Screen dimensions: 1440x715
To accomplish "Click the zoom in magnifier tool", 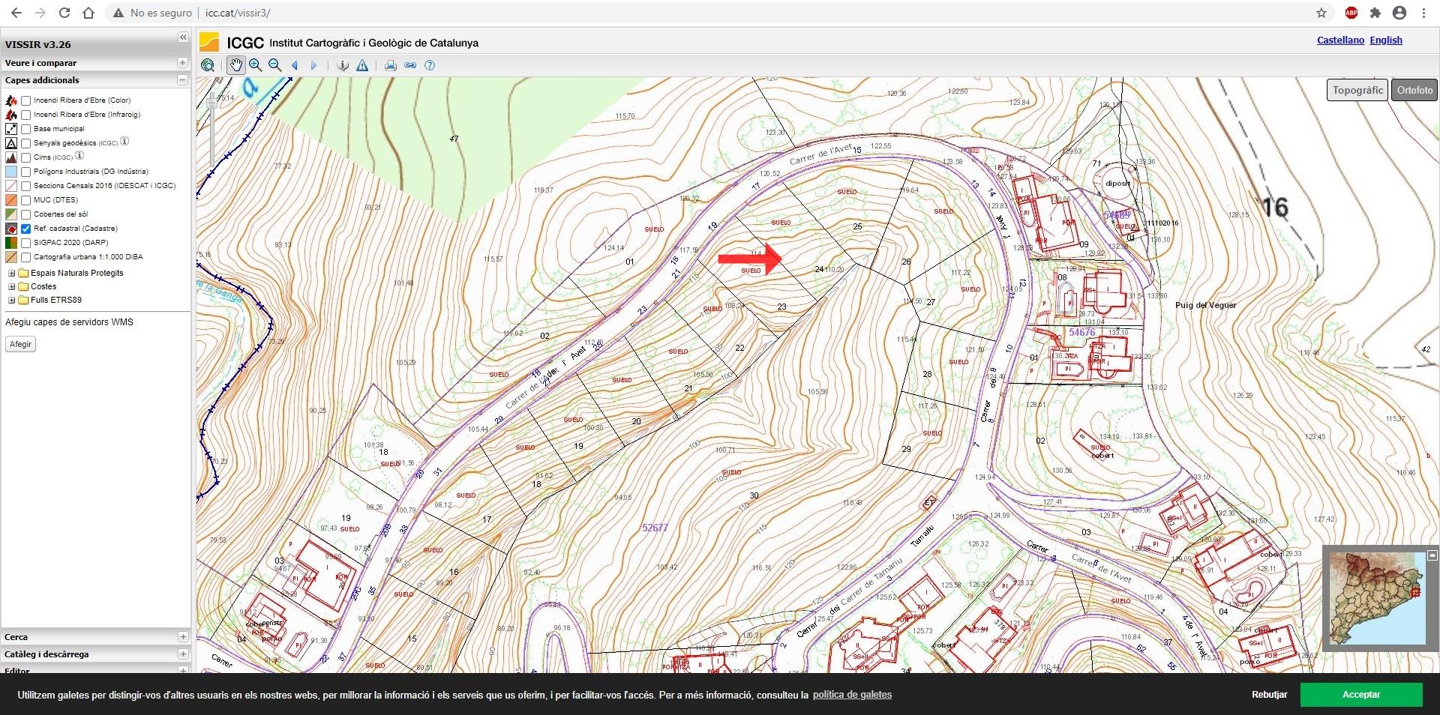I will (256, 65).
